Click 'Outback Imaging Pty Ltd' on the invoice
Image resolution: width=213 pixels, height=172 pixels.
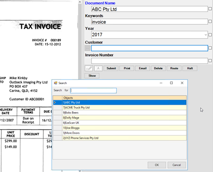pos(29,82)
